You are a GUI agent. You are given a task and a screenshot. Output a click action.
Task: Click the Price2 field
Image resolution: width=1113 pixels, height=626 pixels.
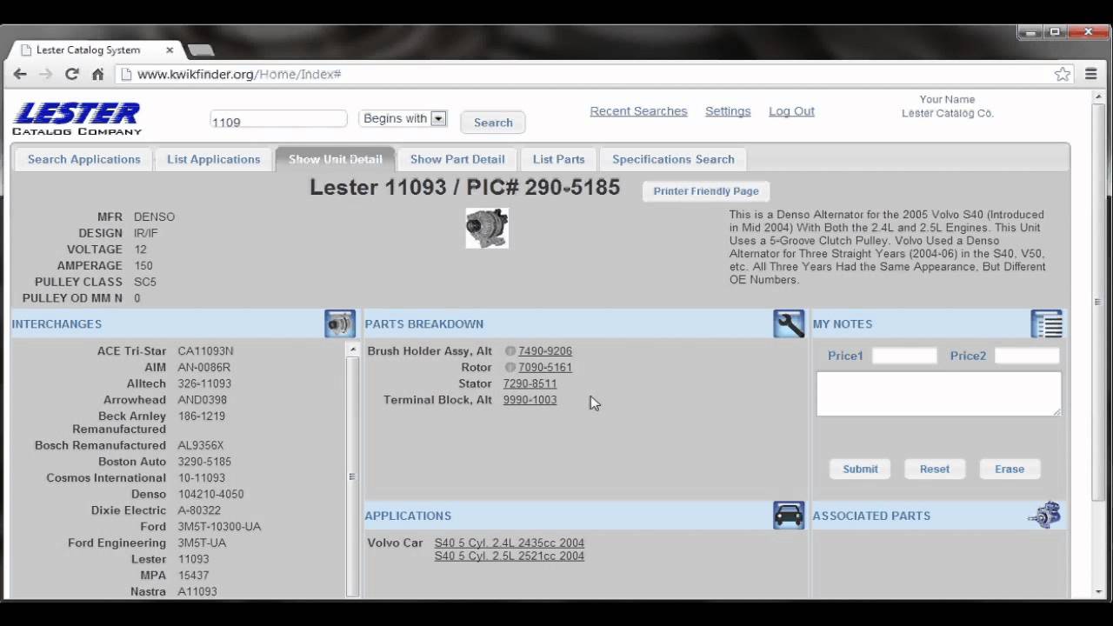tap(1027, 356)
